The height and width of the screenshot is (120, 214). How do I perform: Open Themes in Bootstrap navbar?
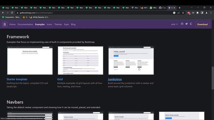(x=58, y=24)
